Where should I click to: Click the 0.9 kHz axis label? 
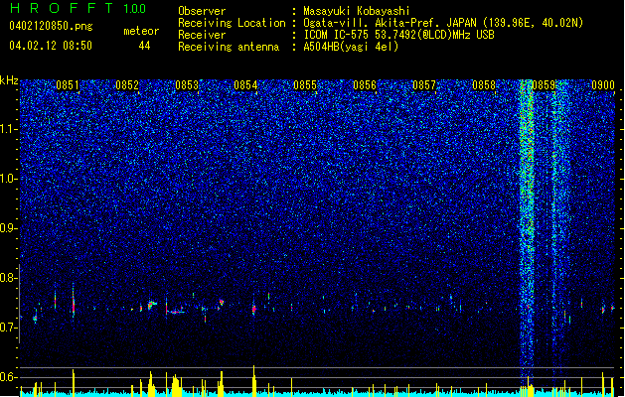[x=8, y=228]
